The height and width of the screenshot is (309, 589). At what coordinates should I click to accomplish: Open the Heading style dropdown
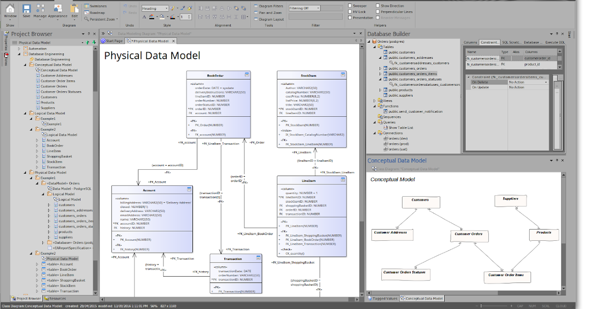coord(166,8)
